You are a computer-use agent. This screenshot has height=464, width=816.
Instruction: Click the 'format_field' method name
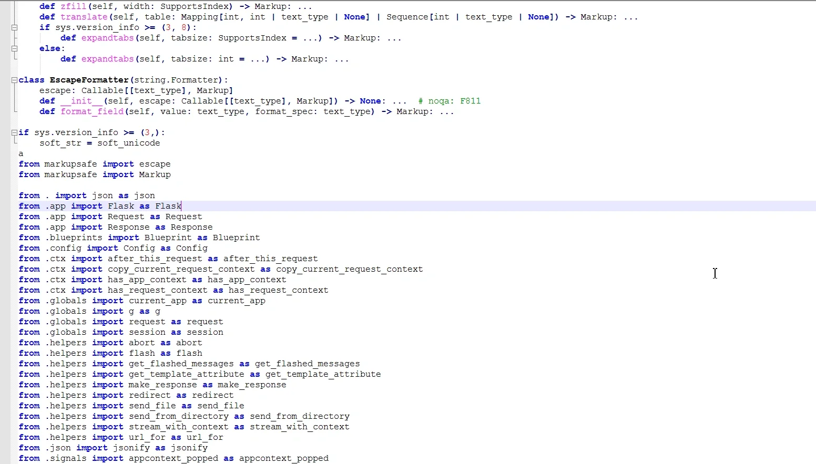click(x=91, y=111)
